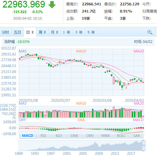Click the 涨跌幅 -18.93% readout

coord(17,42)
